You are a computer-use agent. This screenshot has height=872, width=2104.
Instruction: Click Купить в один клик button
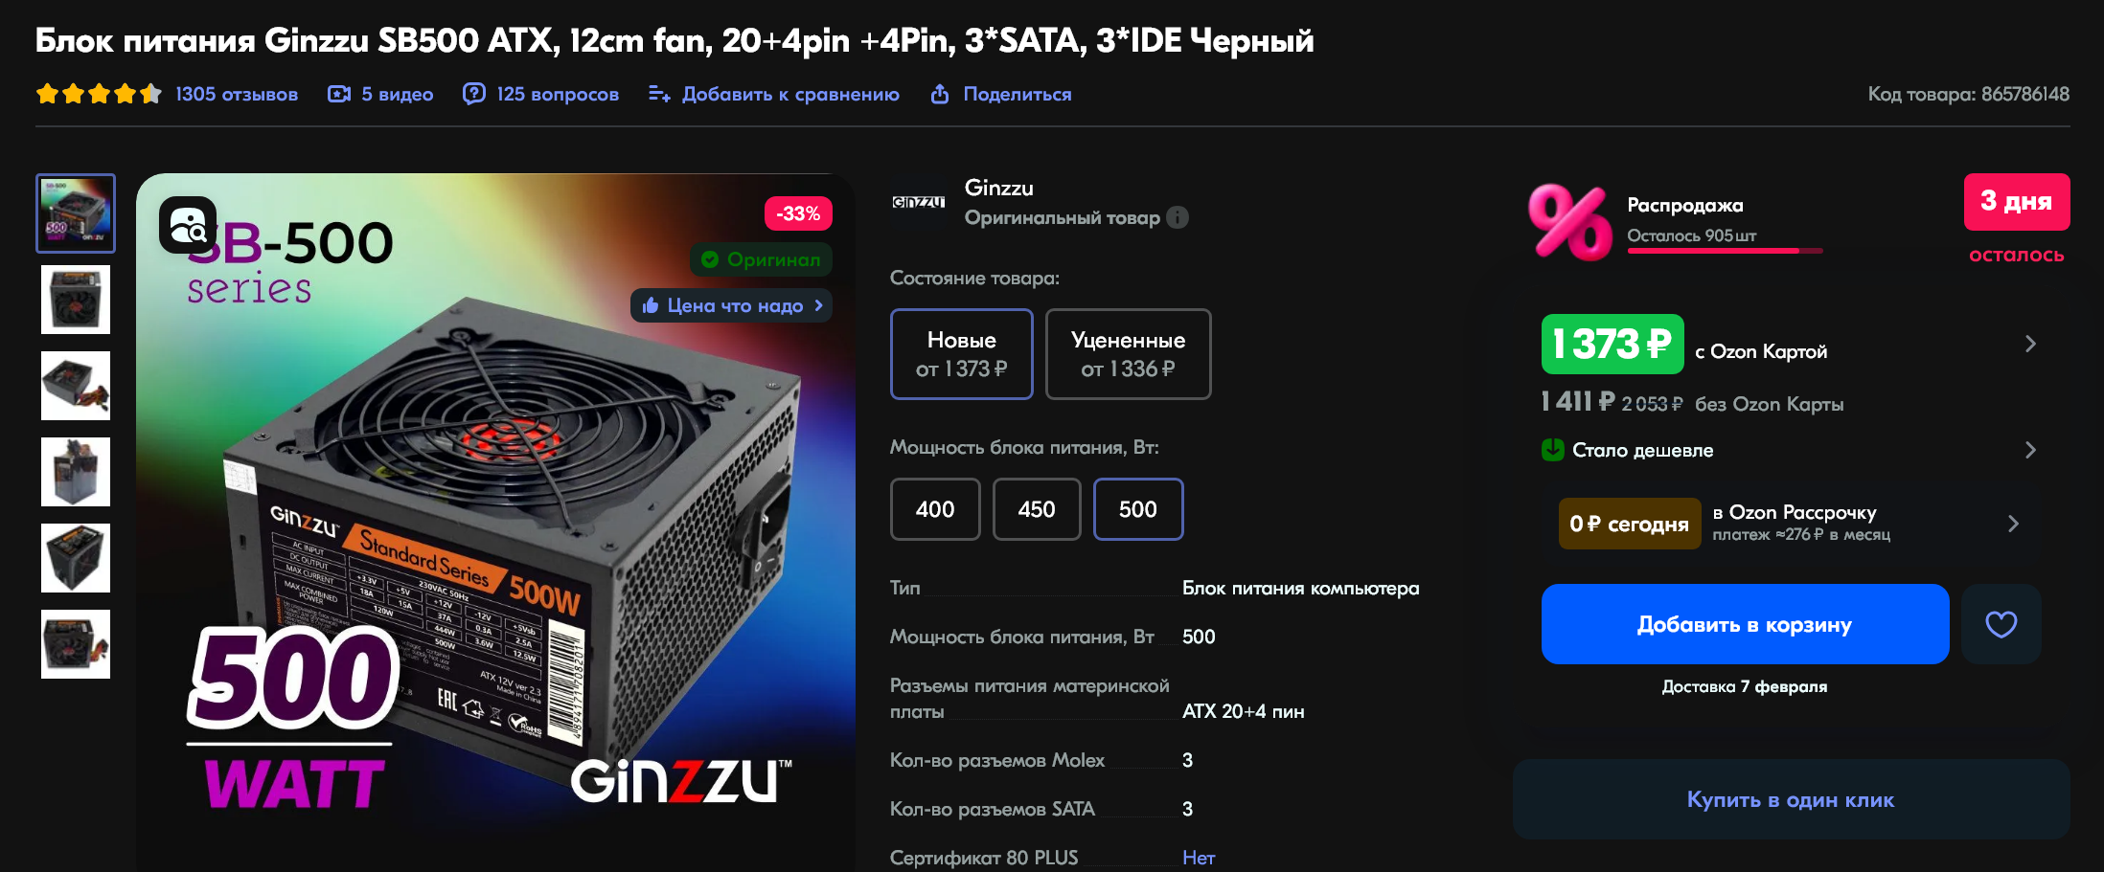click(x=1791, y=799)
